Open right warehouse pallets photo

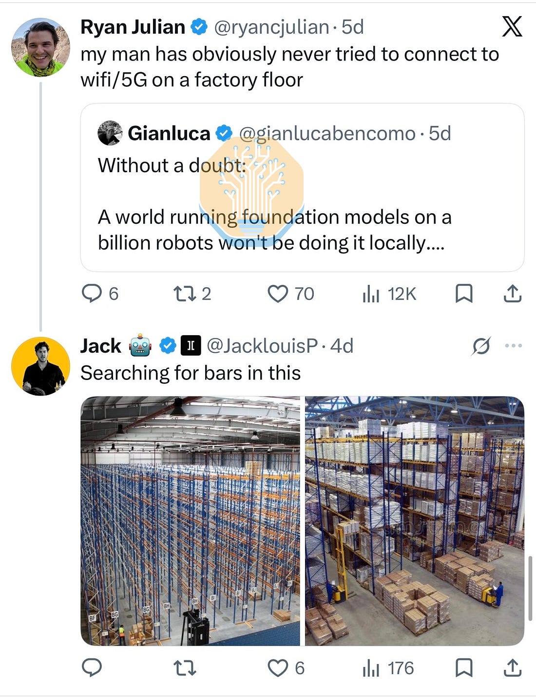(415, 521)
